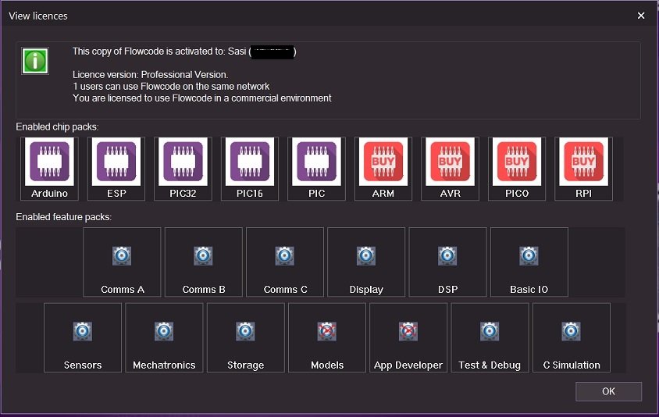Open the Sensors feature pack
The width and height of the screenshot is (659, 417).
[x=83, y=332]
